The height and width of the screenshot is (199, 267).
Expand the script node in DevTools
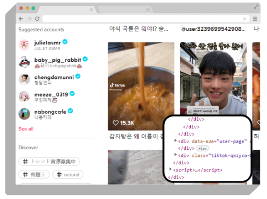(170, 169)
